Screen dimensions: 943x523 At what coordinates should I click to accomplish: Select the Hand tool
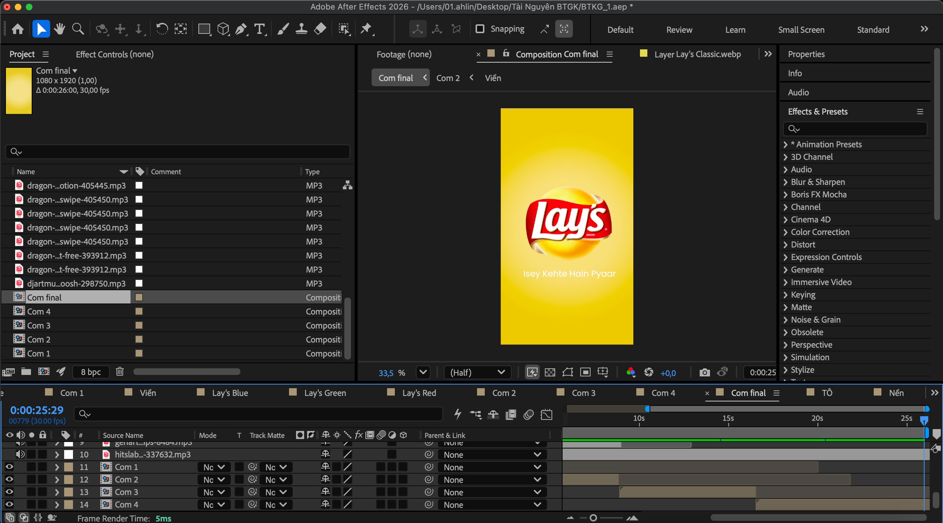(x=59, y=29)
